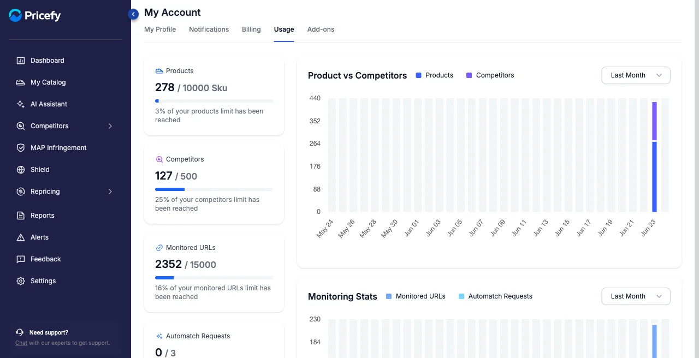
Task: Click the Shield globe icon
Action: (21, 170)
